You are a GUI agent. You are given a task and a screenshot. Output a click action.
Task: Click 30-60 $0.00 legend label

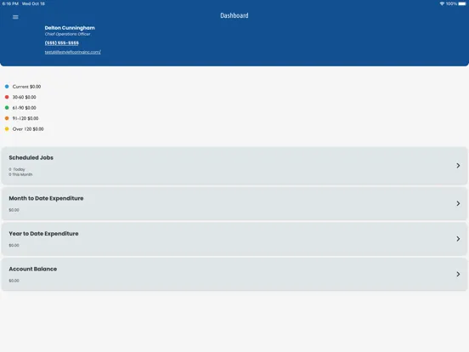click(x=25, y=97)
